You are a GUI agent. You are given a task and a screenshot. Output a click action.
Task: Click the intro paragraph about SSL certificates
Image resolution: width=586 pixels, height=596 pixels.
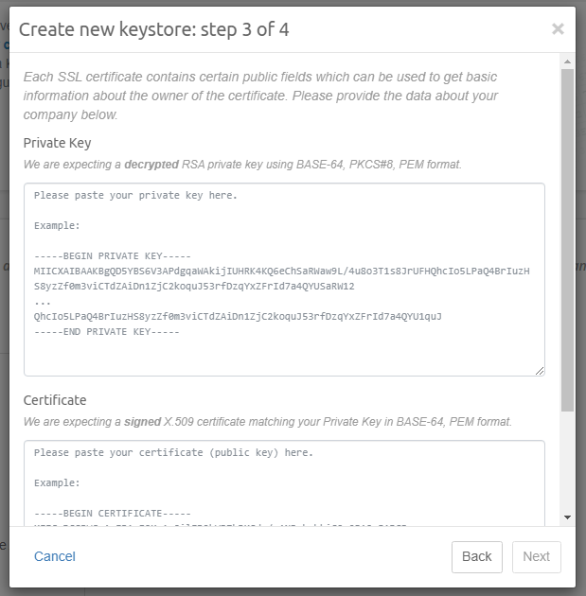(x=260, y=96)
